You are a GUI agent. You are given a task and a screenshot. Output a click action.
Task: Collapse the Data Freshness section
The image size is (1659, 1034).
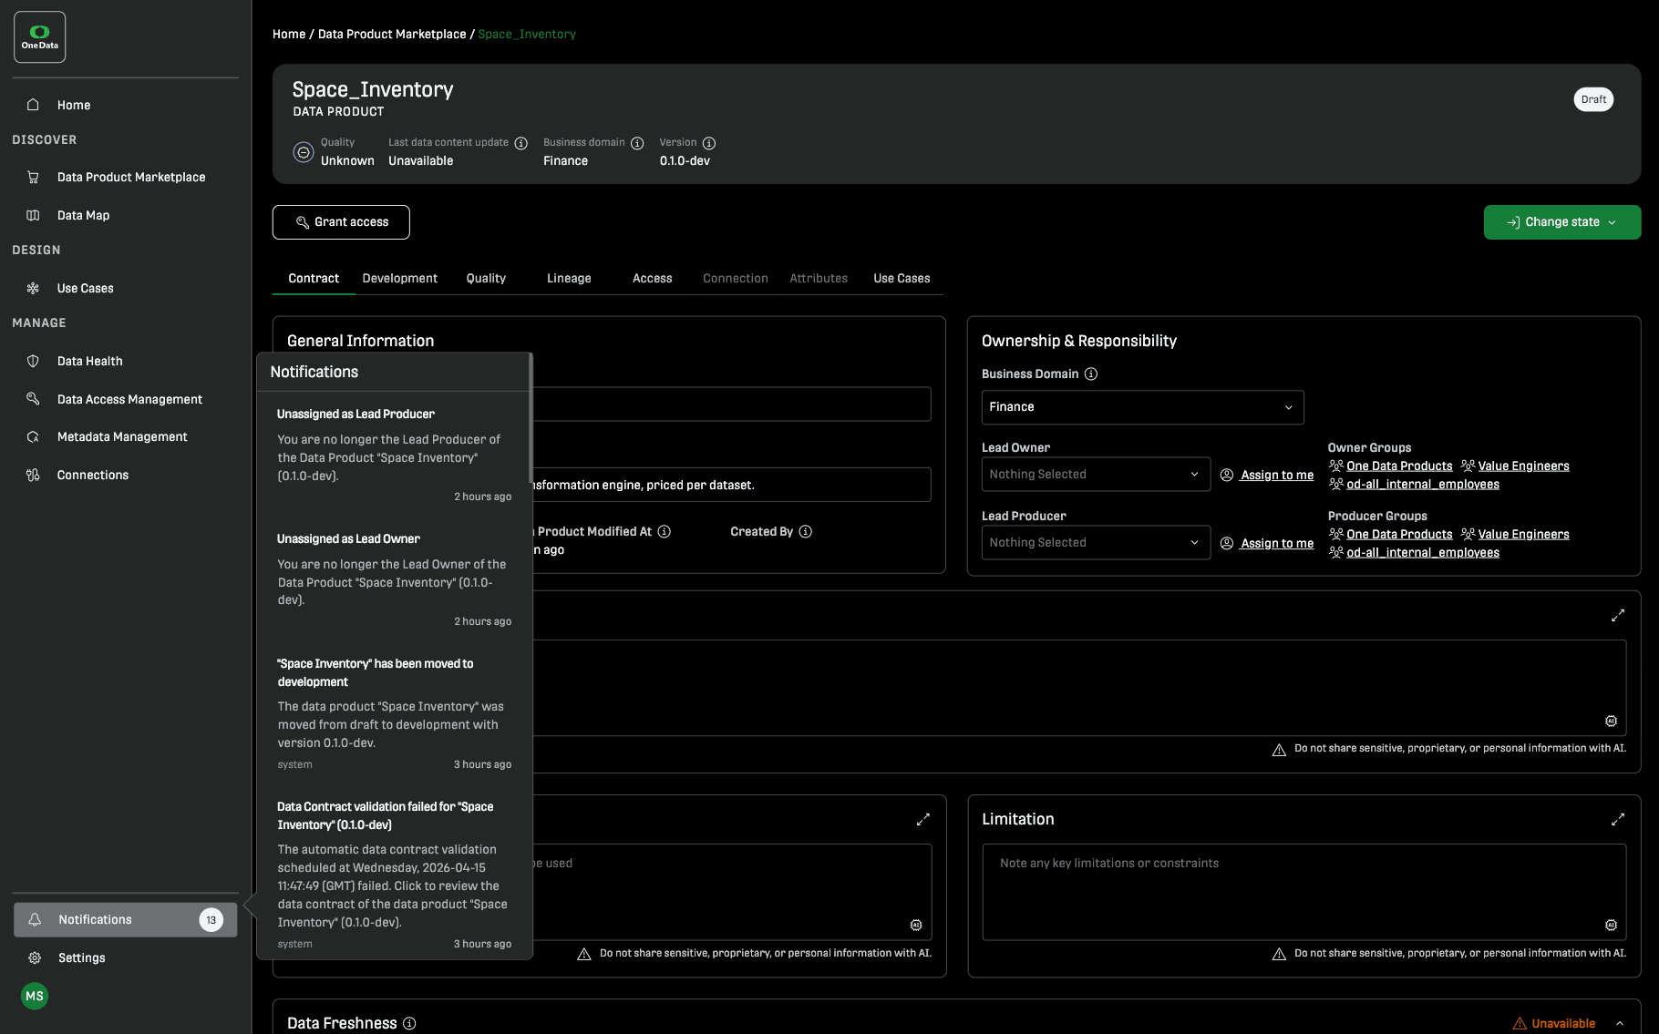(x=1620, y=1024)
